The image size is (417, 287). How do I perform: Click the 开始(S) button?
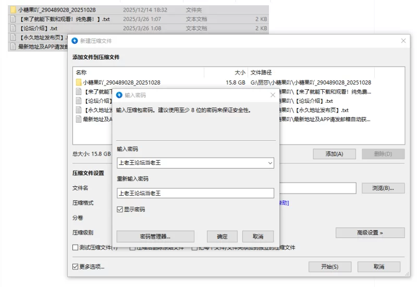click(330, 267)
